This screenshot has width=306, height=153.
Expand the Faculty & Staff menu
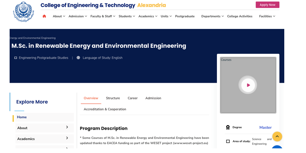tap(103, 16)
